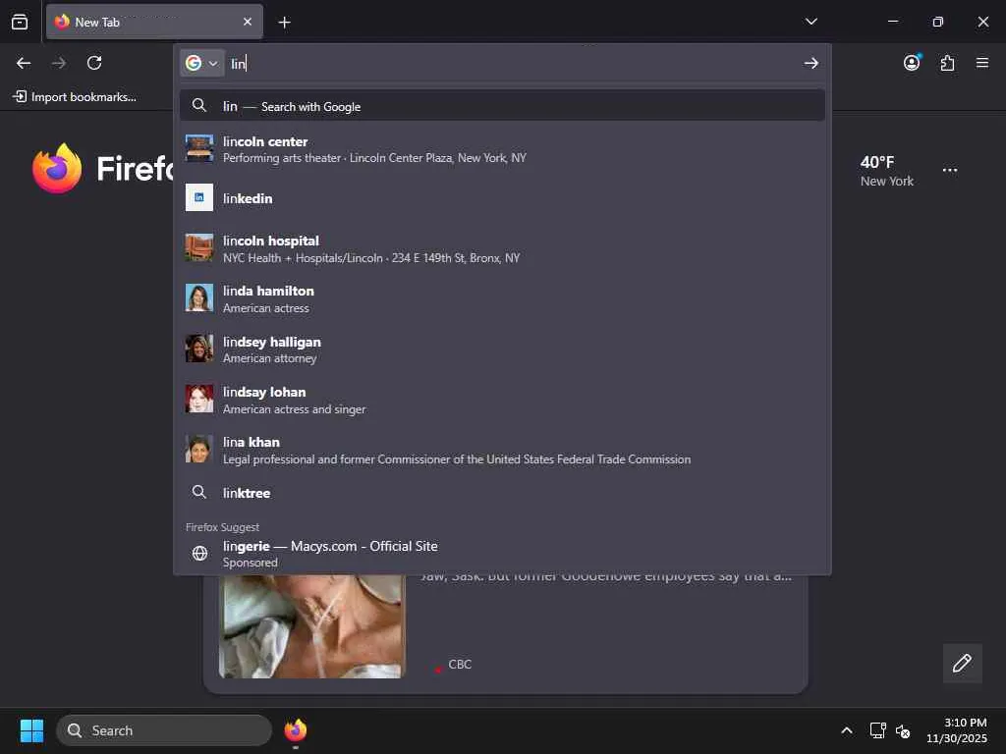Click the muted volume tray icon
Viewport: 1006px width, 754px height.
click(903, 730)
